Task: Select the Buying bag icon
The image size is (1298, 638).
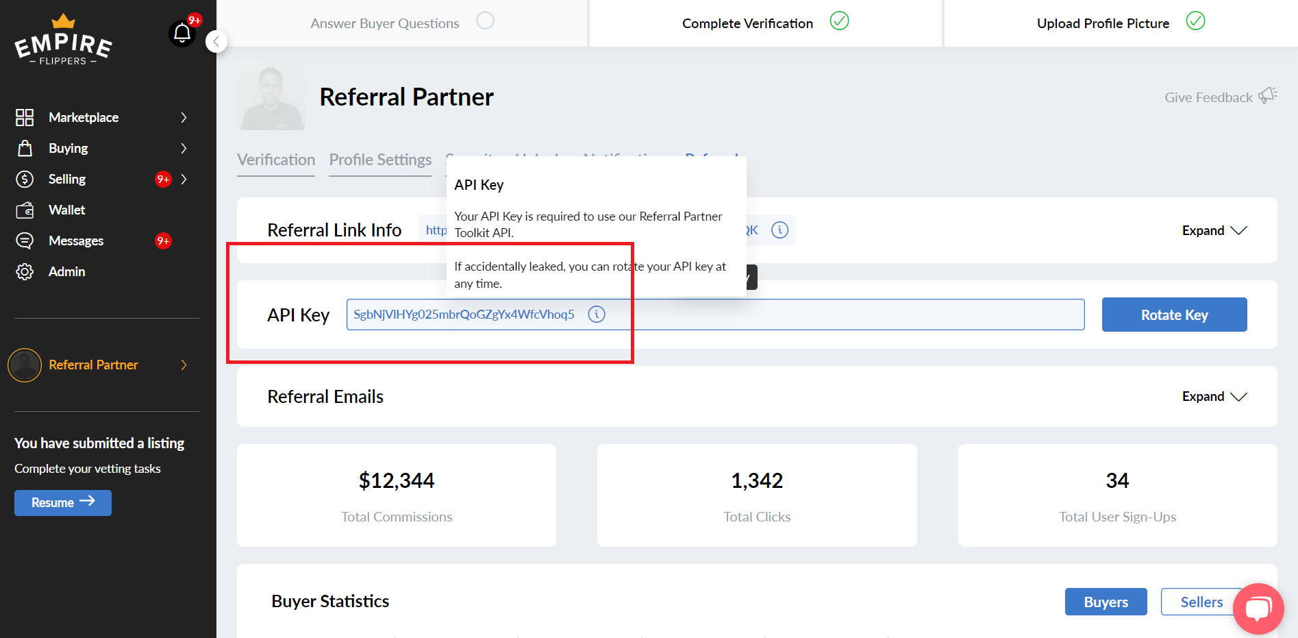Action: point(25,148)
